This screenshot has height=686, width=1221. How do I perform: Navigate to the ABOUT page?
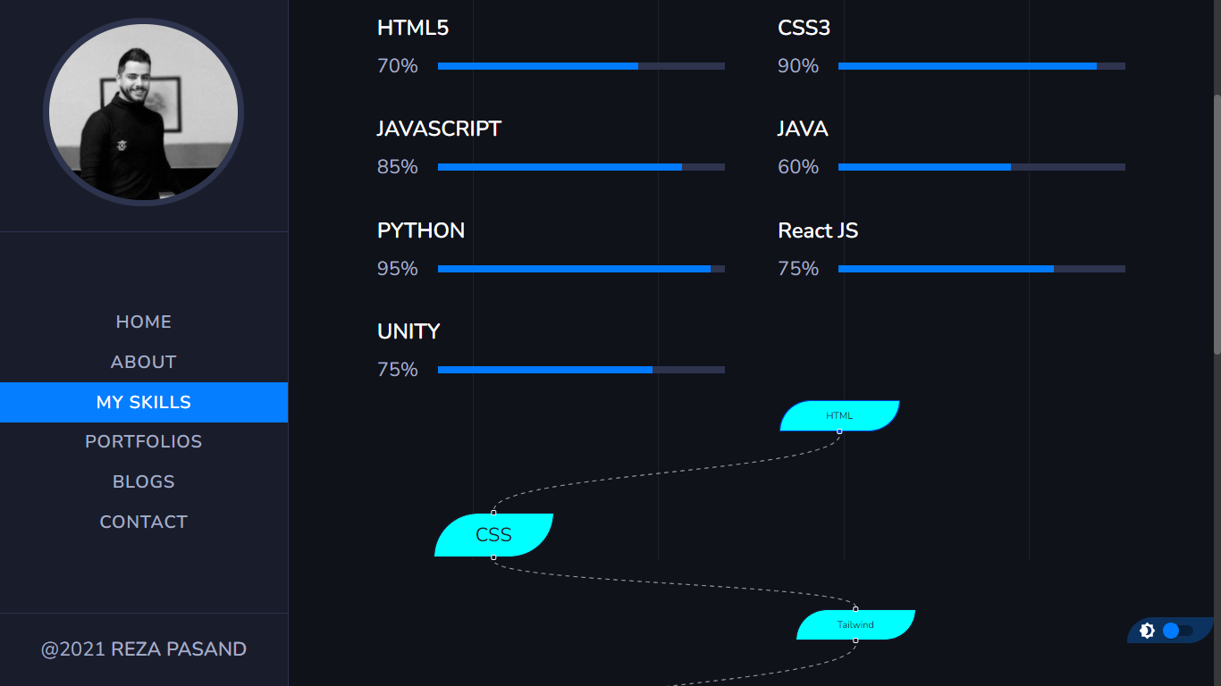point(143,362)
